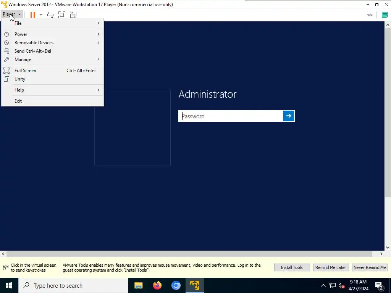
Task: Click the Removable Devices disc icon
Action: pyautogui.click(x=6, y=43)
